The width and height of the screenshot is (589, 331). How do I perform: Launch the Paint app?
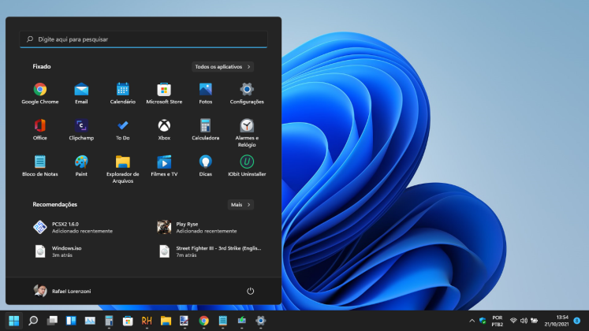(x=81, y=165)
